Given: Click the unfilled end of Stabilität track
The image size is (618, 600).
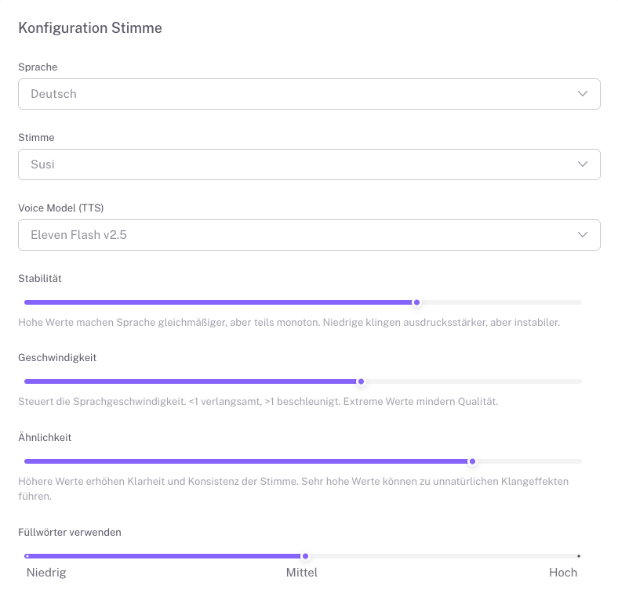Looking at the screenshot, I should [576, 302].
